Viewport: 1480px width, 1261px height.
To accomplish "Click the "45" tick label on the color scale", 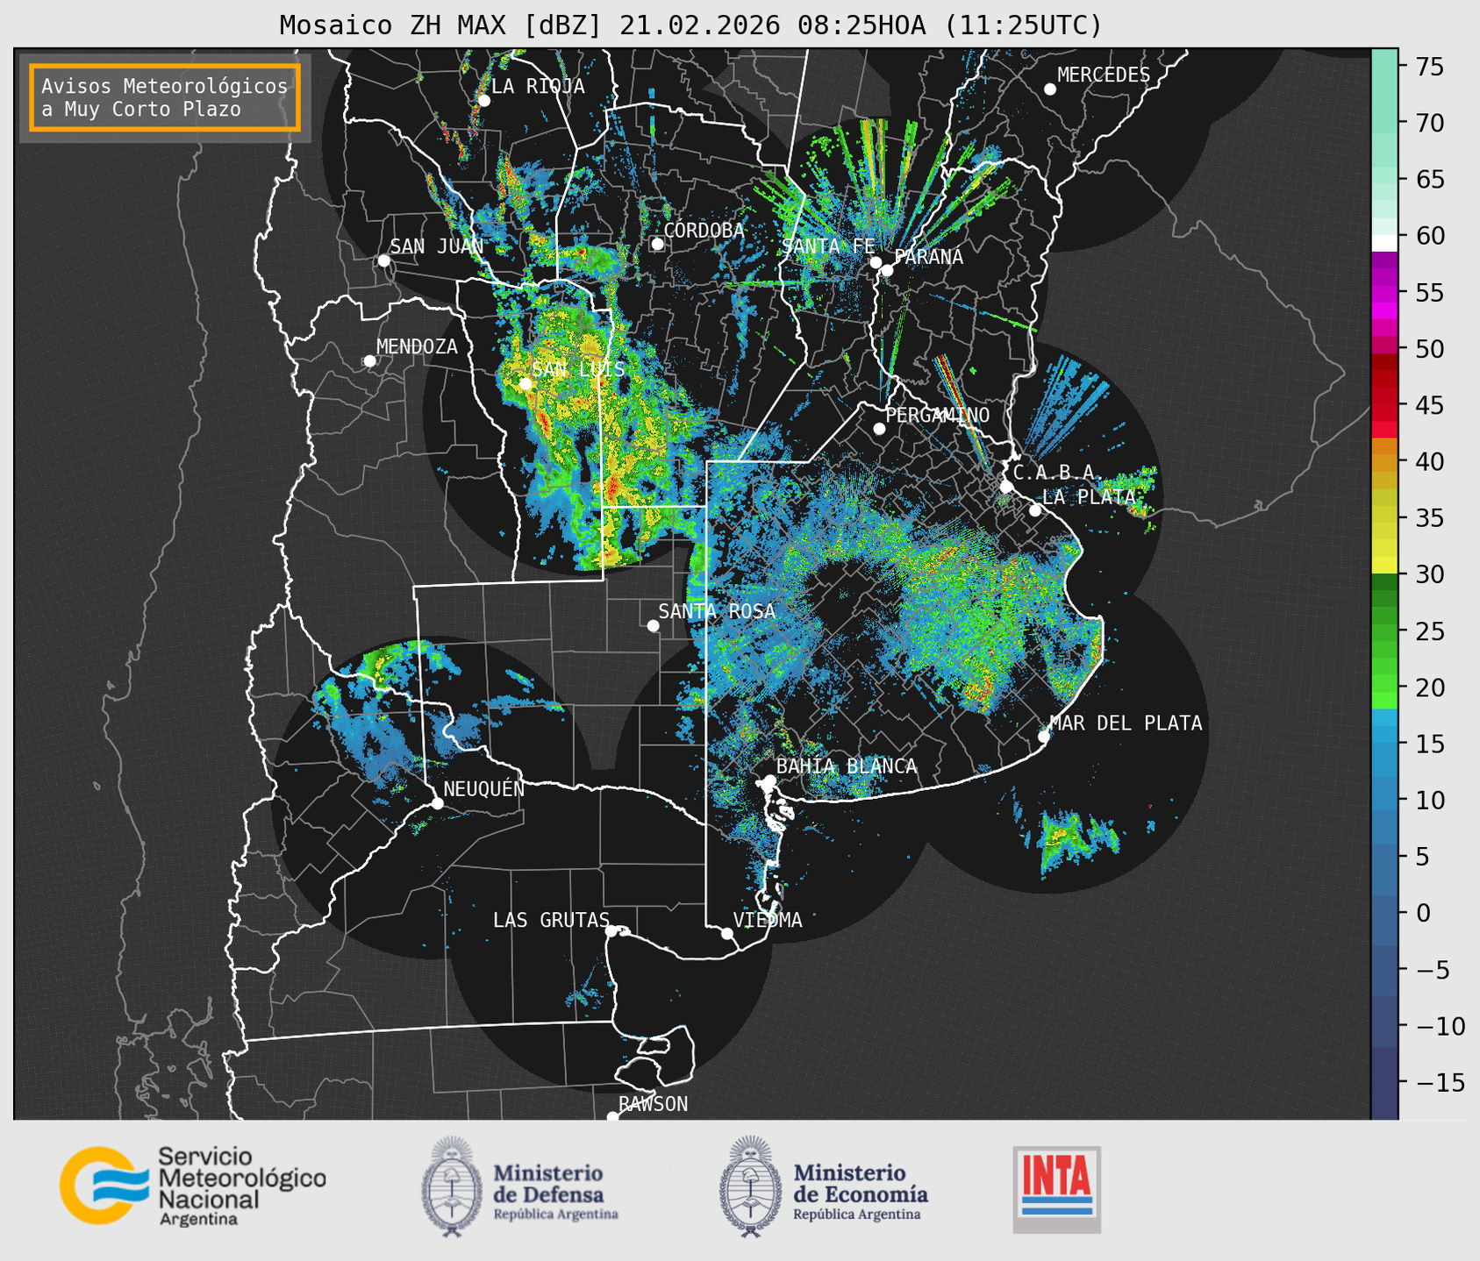I will (x=1429, y=405).
